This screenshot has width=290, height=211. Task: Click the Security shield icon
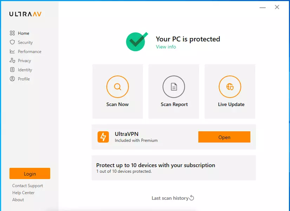coord(12,42)
